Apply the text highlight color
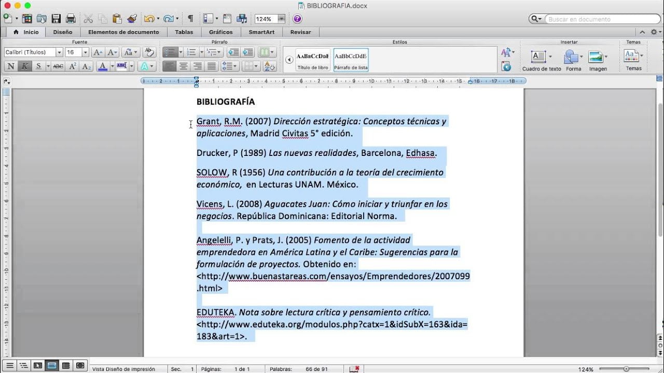The image size is (664, 373). [x=122, y=66]
